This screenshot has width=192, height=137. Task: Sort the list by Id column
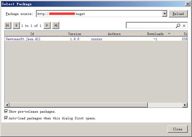click(x=32, y=34)
